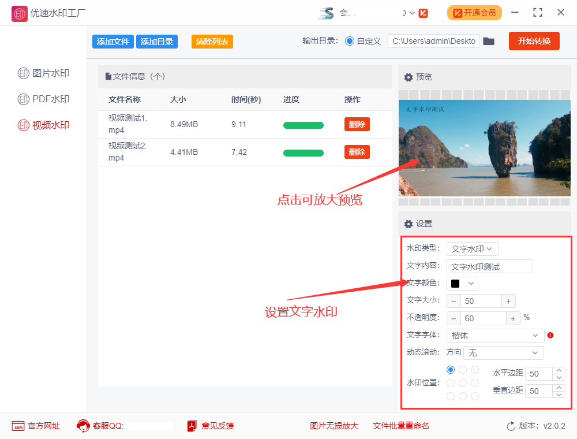The height and width of the screenshot is (439, 577).
Task: Click the 预览 panel gear icon
Action: coord(409,77)
